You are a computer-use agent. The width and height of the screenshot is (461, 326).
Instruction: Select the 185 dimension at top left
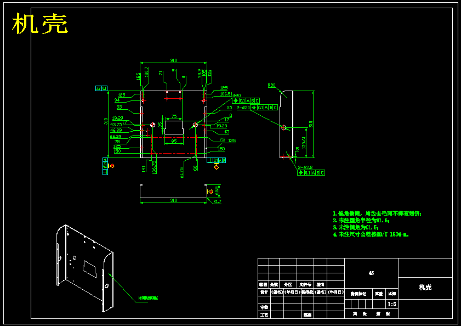coord(138,76)
